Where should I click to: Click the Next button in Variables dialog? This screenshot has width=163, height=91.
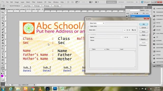pyautogui.click(x=144, y=35)
